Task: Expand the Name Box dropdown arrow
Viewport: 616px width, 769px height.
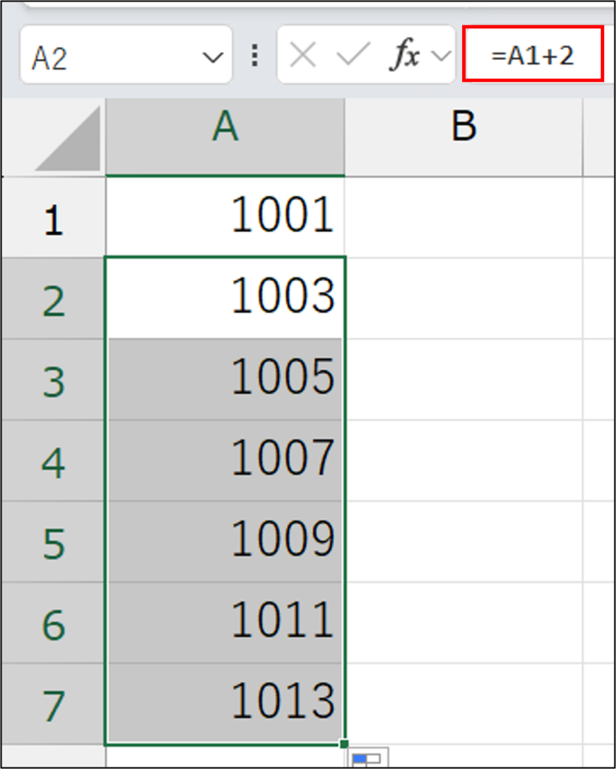Action: tap(213, 56)
